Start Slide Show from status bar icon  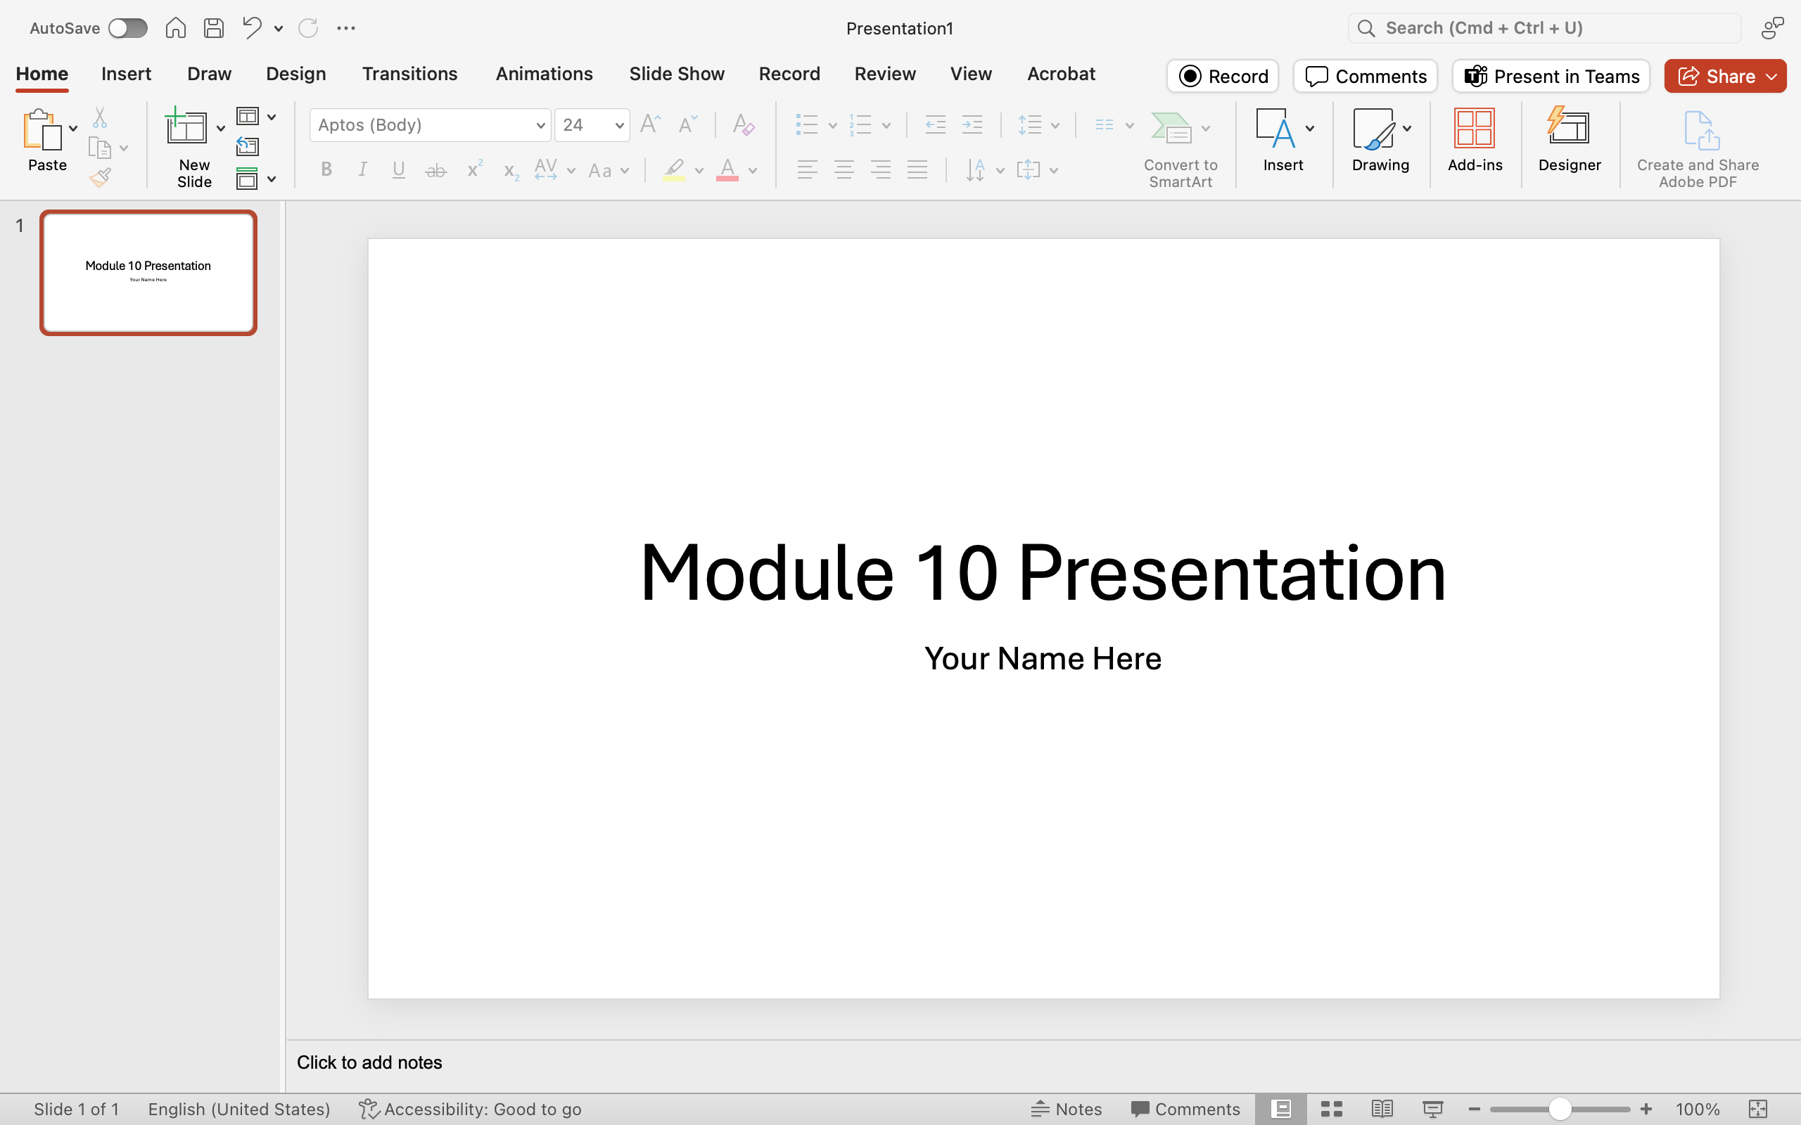[x=1432, y=1110]
